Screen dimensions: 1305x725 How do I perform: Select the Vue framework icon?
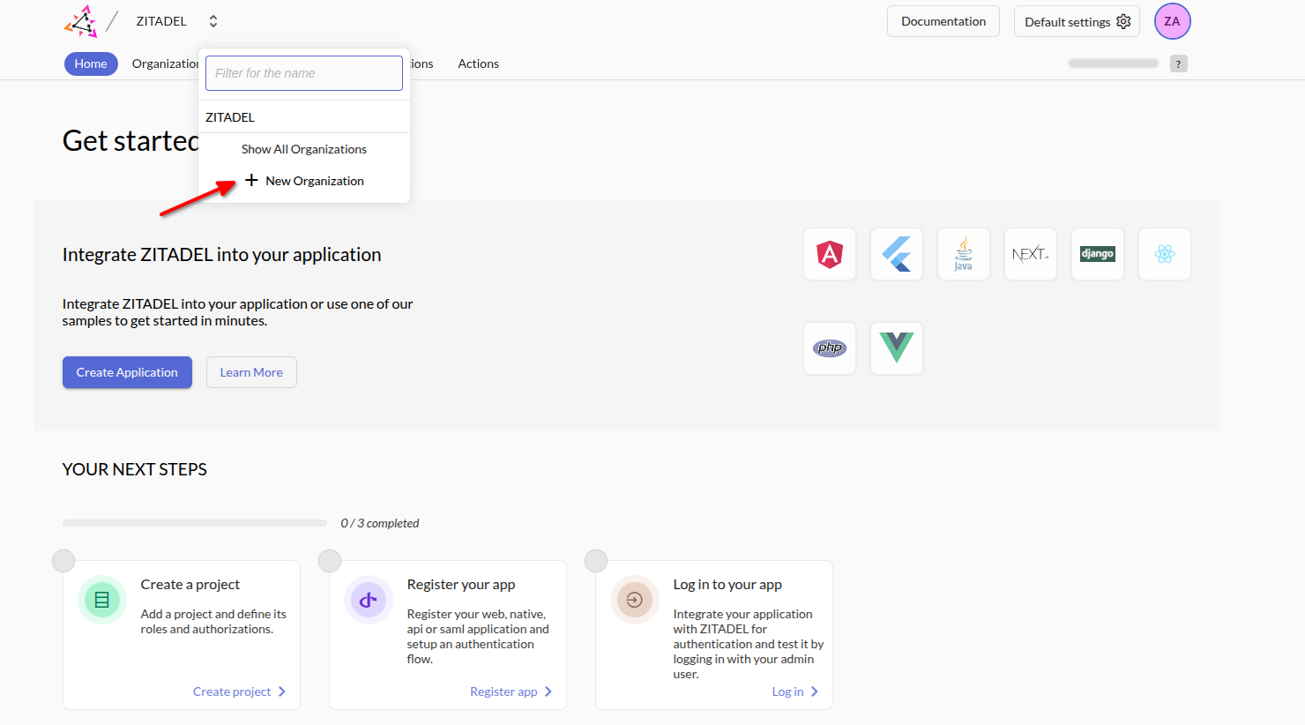coord(896,348)
